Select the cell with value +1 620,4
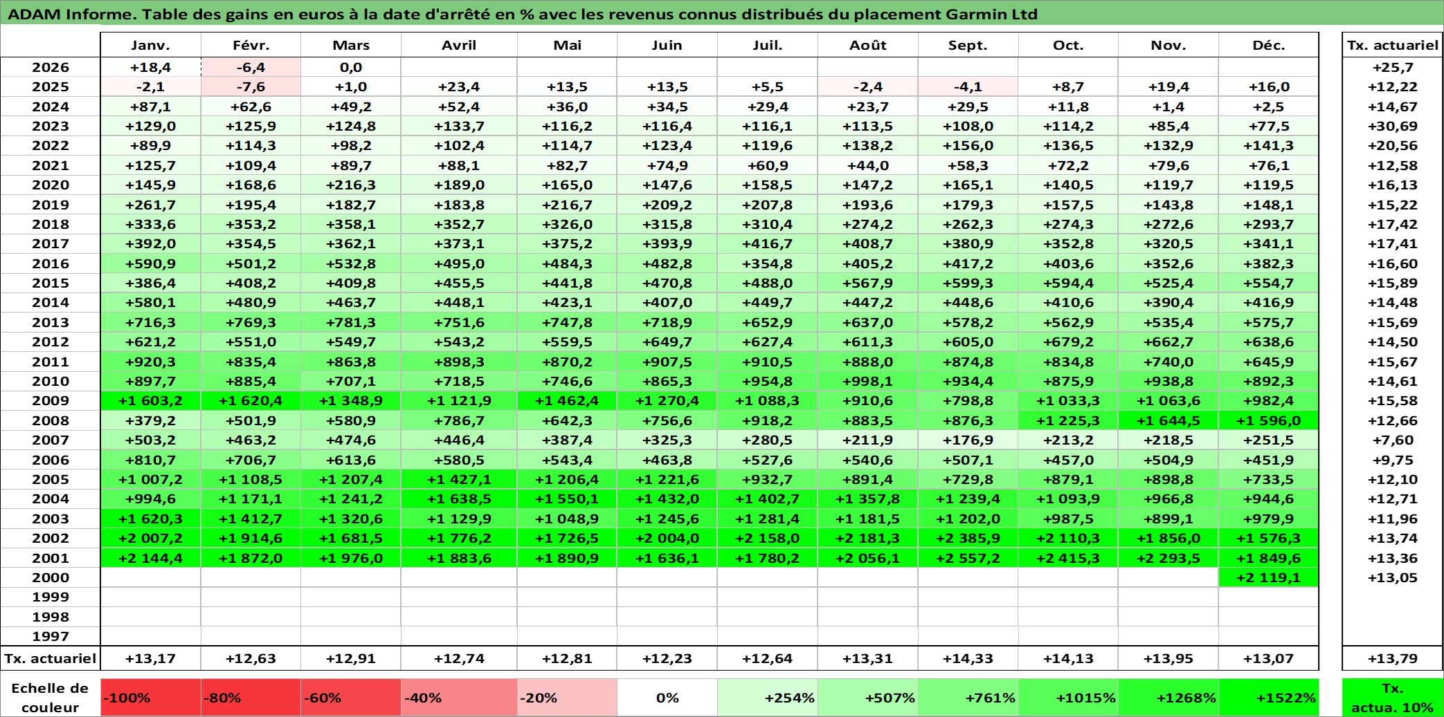Viewport: 1444px width, 717px height. pos(251,400)
